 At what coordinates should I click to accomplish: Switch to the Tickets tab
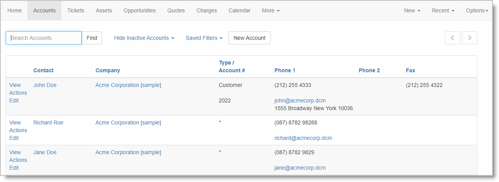pos(76,10)
